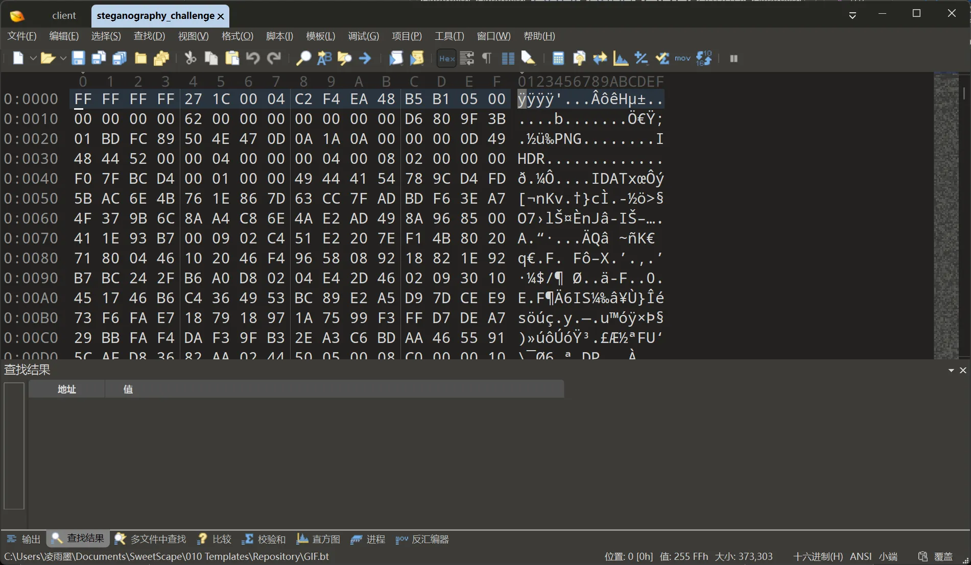Viewport: 971px width, 565px height.
Task: Click the highlighter marker icon
Action: click(x=528, y=58)
